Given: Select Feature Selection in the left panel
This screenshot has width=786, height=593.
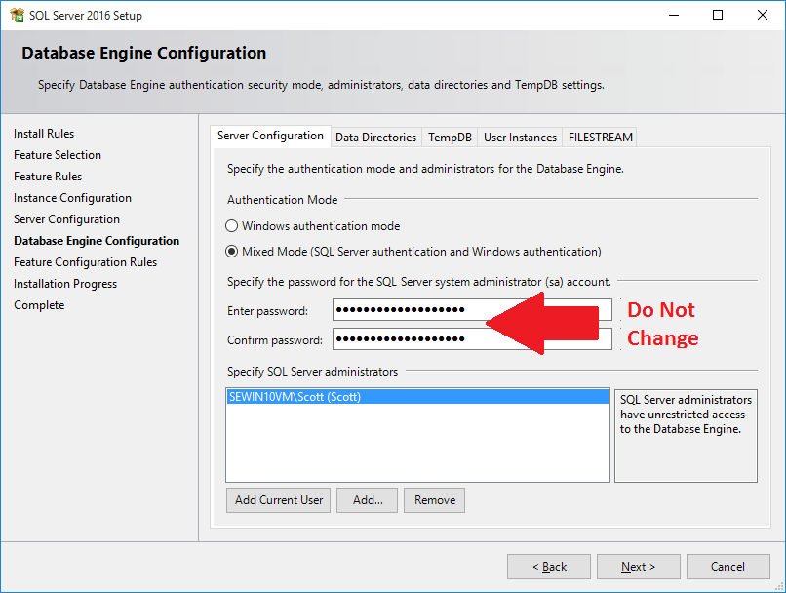Looking at the screenshot, I should point(59,154).
